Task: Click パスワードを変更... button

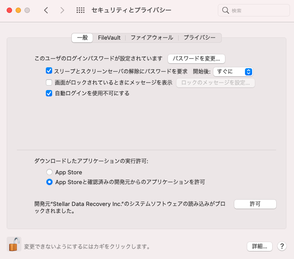Action: [196, 59]
